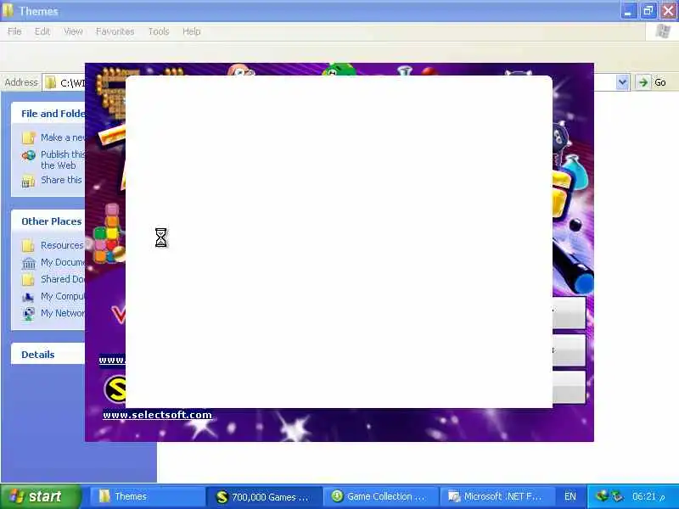Click the Themes folder icon in title bar
This screenshot has height=509, width=679.
[x=8, y=11]
